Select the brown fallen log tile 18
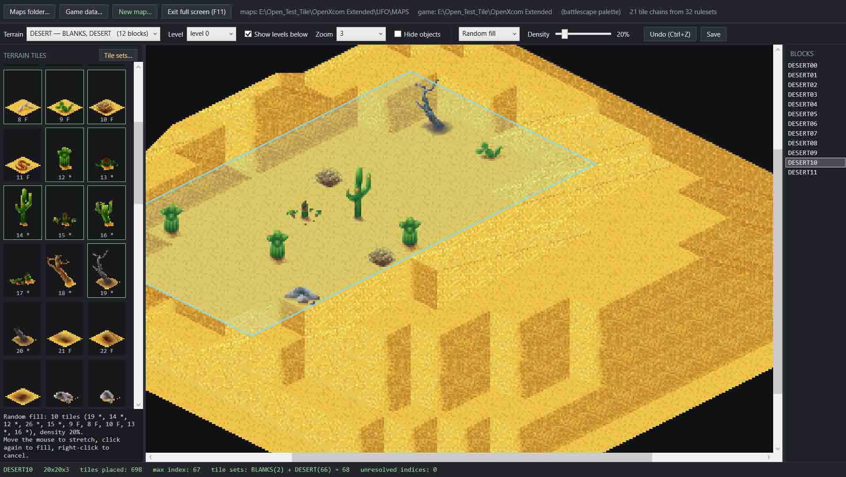 [64, 270]
